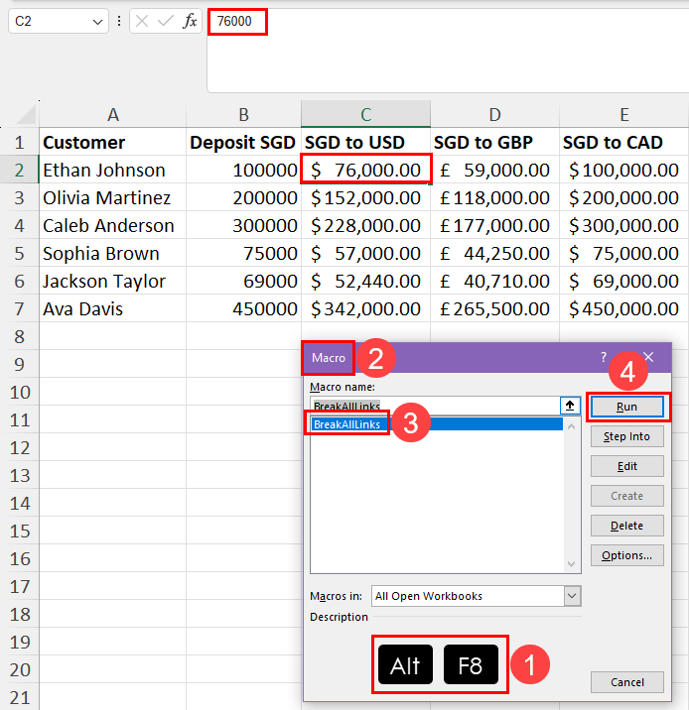
Task: Click the SGD to USD header cell
Action: [365, 143]
